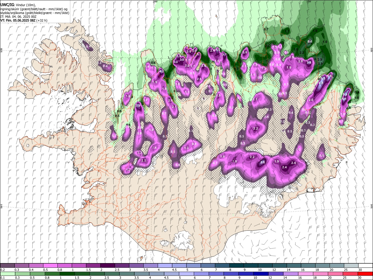Click the pale green rain swatch between 0.1 and 0.3
This screenshot has width=373, height=280.
pyautogui.click(x=8, y=274)
